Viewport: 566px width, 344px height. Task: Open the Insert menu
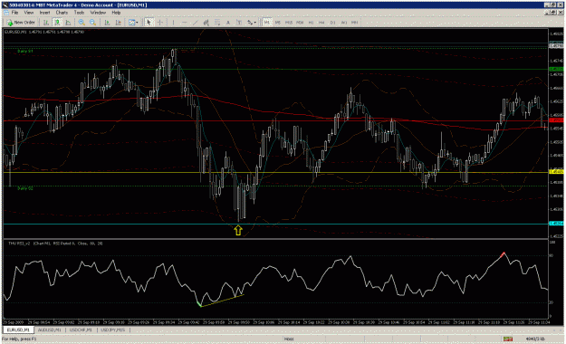pyautogui.click(x=44, y=13)
